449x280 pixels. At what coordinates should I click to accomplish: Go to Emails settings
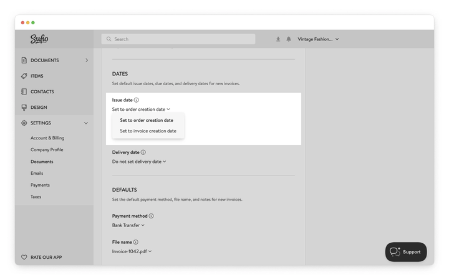coord(37,173)
